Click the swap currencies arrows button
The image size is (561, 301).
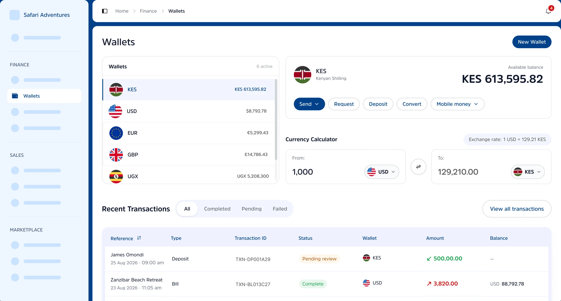pyautogui.click(x=418, y=167)
